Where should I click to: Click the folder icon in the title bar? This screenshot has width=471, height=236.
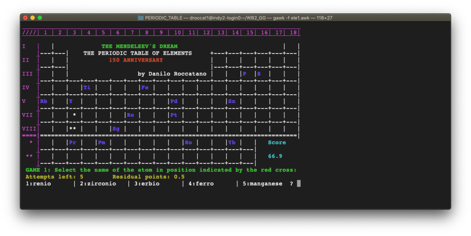point(141,18)
